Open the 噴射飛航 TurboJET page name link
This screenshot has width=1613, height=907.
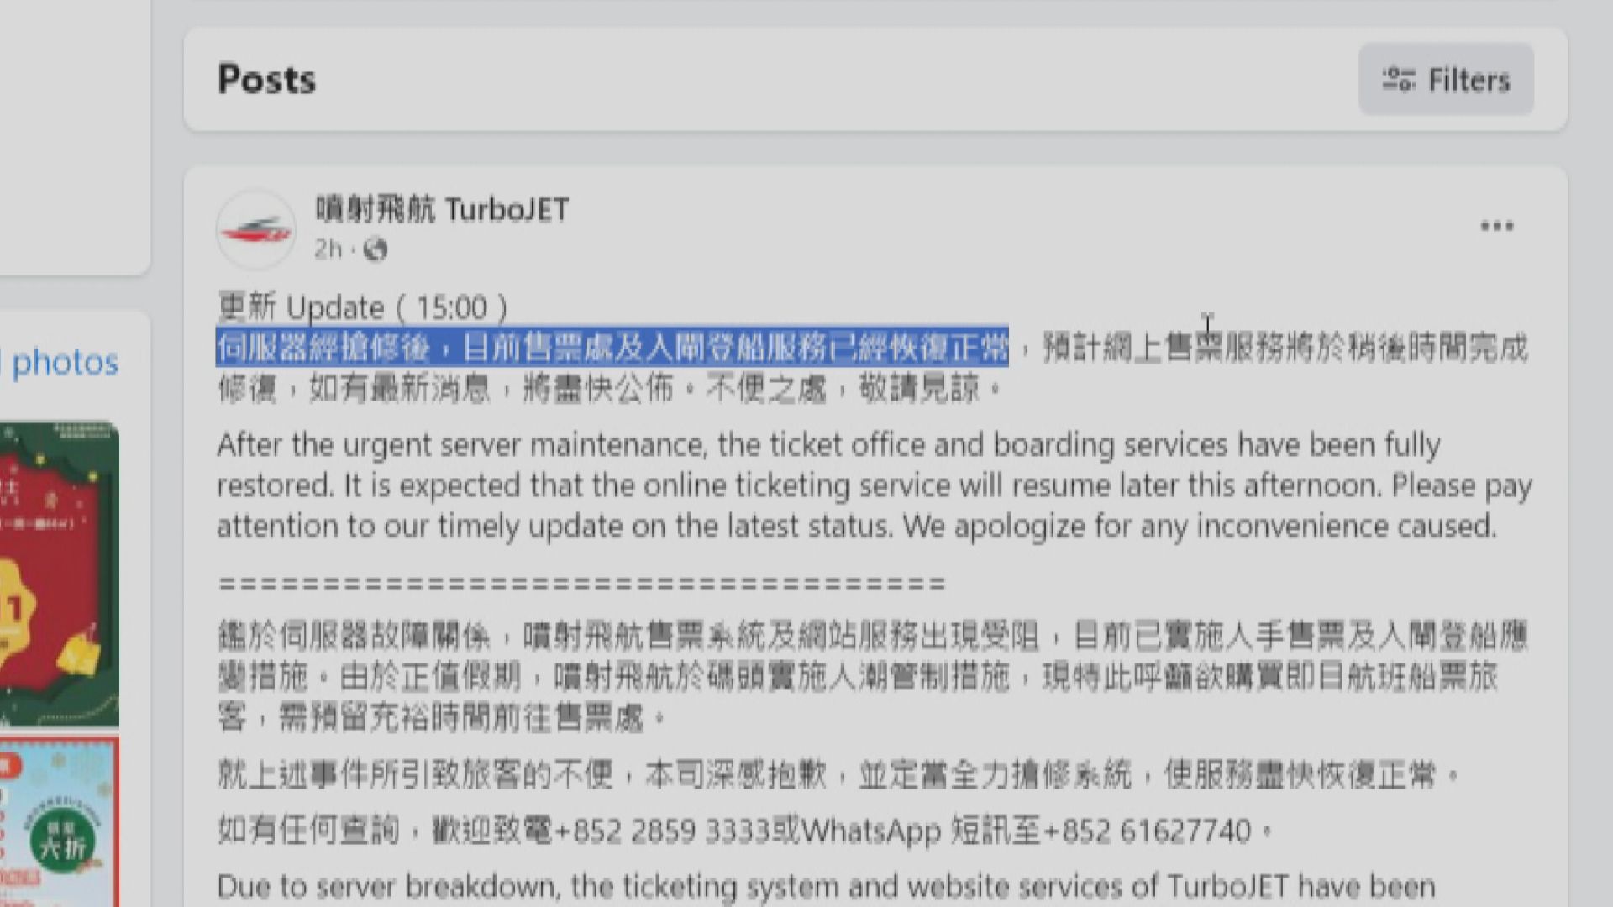(x=442, y=209)
